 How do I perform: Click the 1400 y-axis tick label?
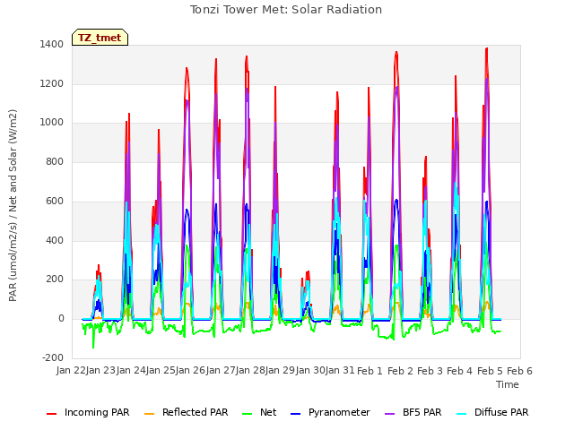coord(52,44)
